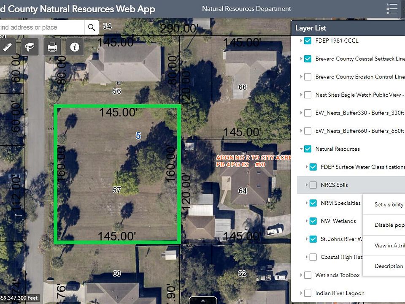The height and width of the screenshot is (304, 405).
Task: Click the find address search field
Action: [42, 27]
